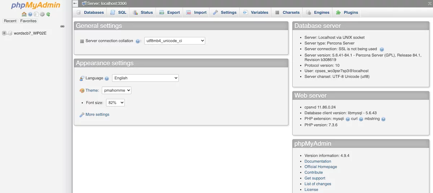Open Server connection collation dropdown
433x193 pixels.
pyautogui.click(x=175, y=41)
